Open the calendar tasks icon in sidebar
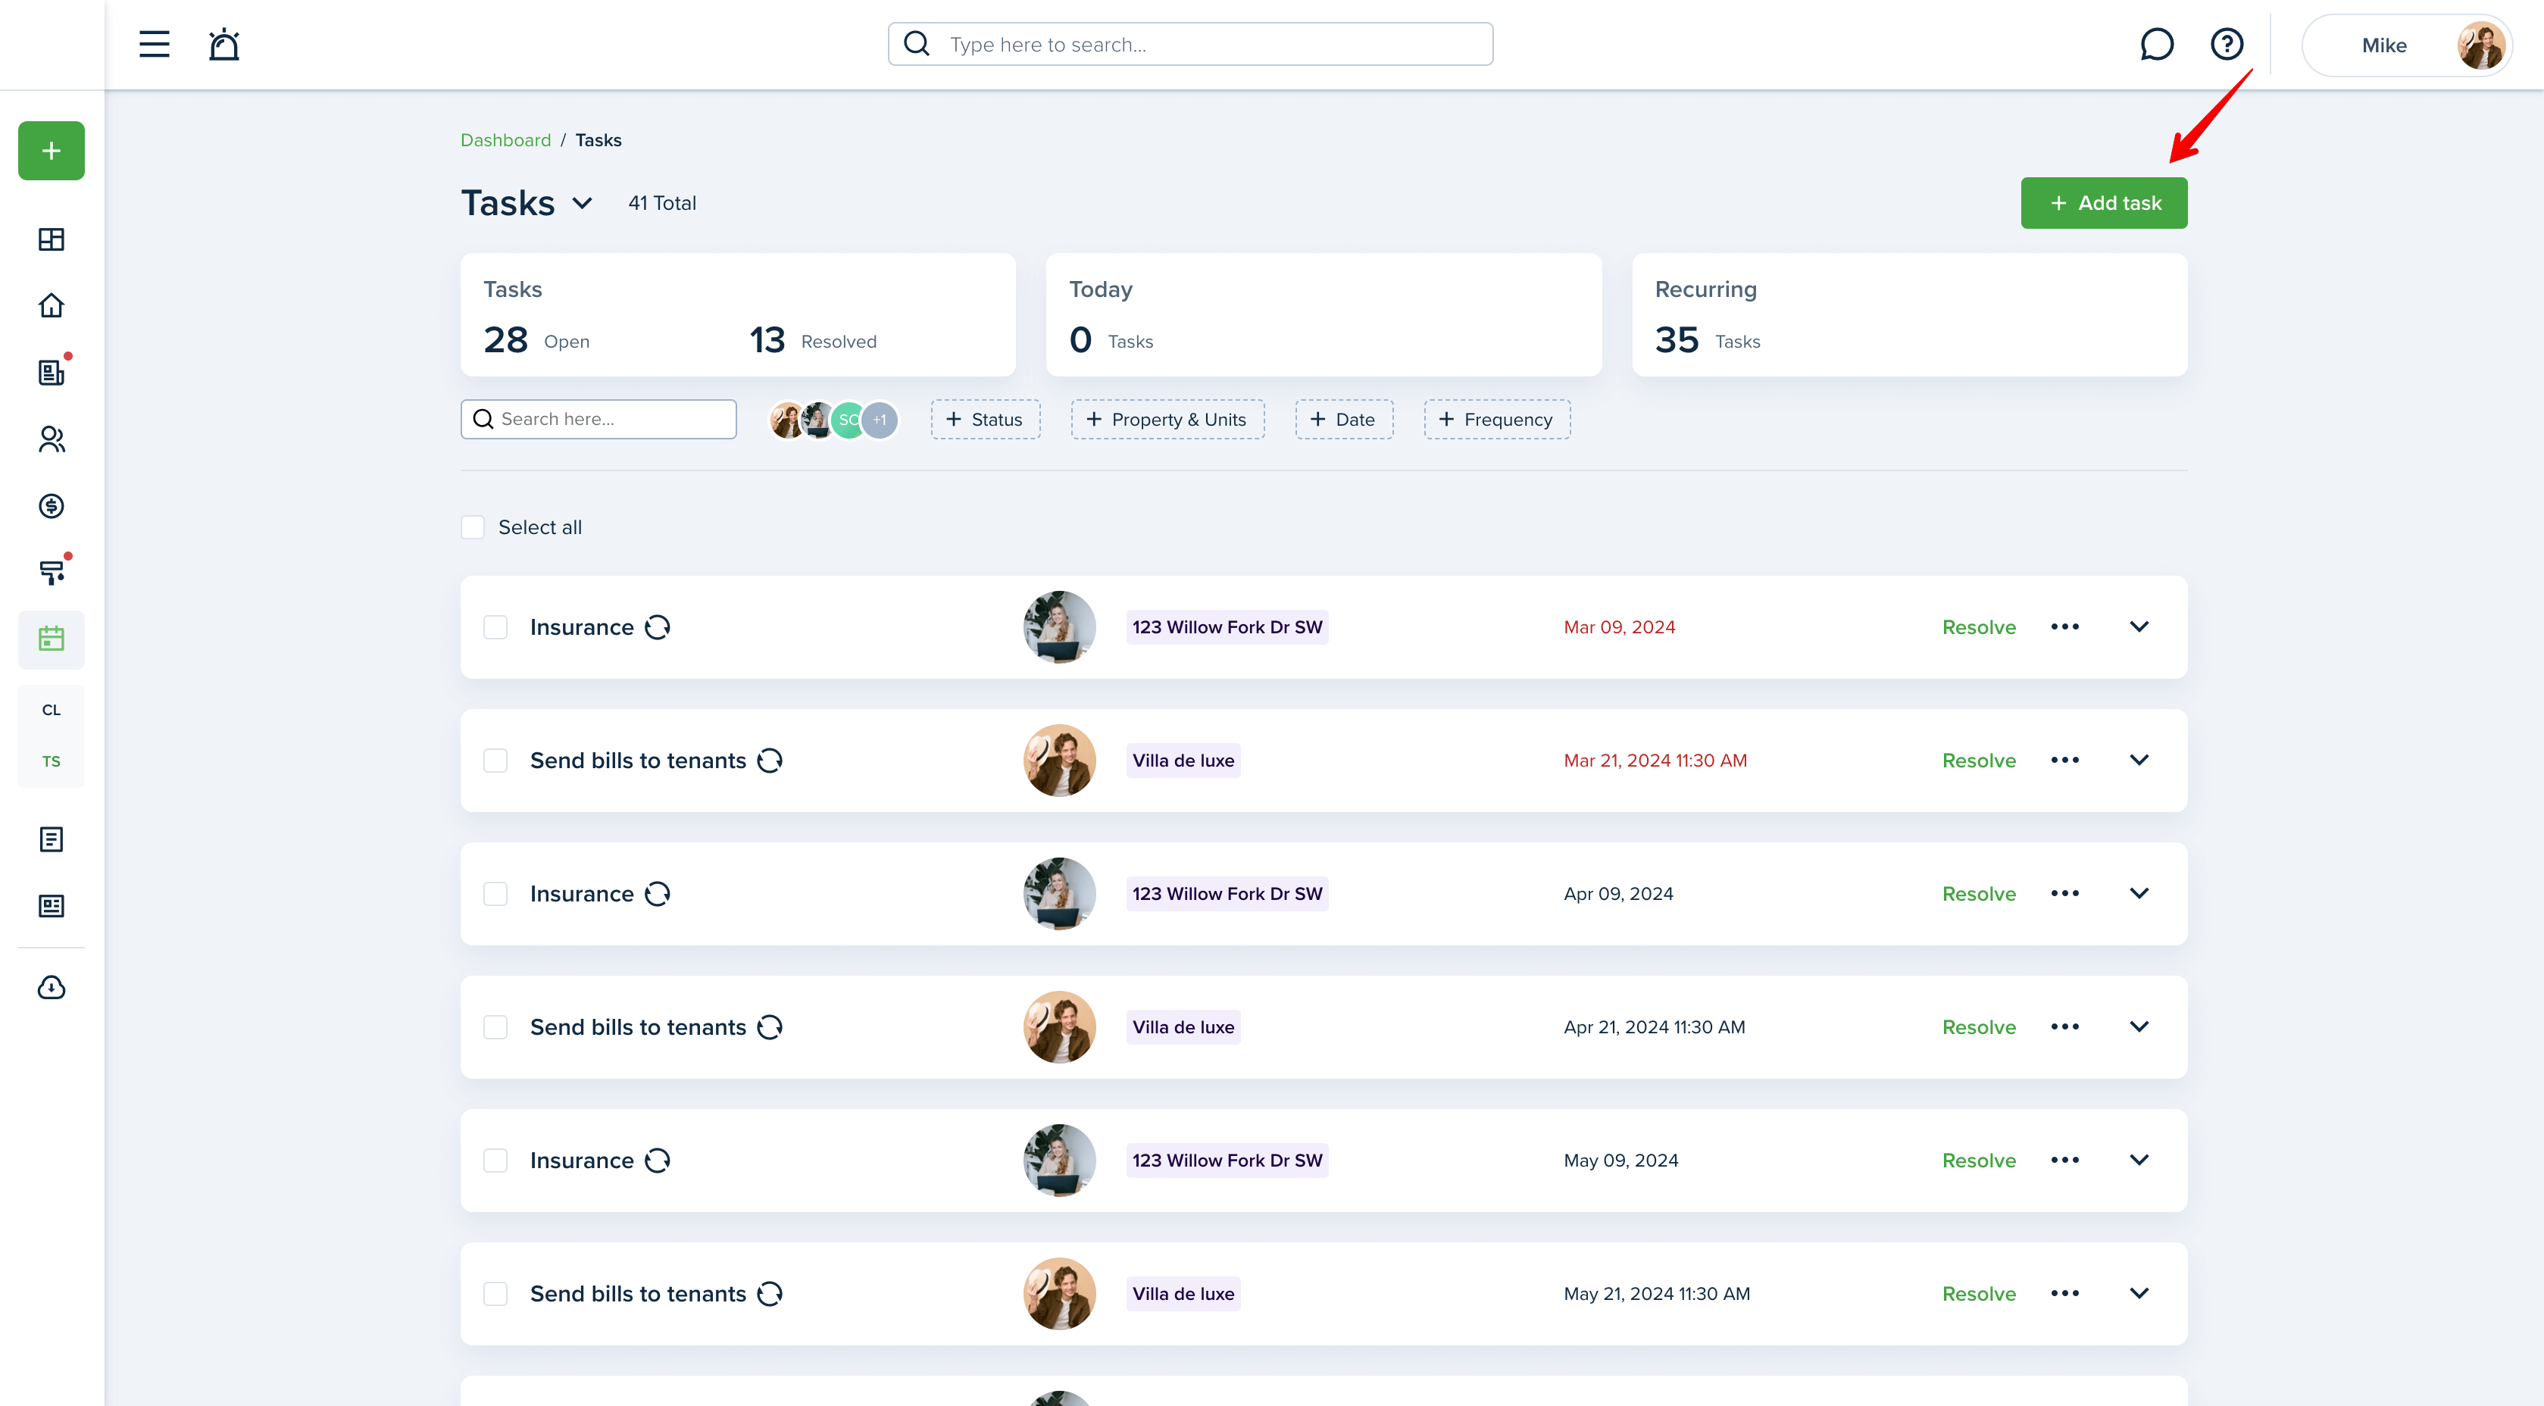The height and width of the screenshot is (1406, 2544). (x=52, y=639)
